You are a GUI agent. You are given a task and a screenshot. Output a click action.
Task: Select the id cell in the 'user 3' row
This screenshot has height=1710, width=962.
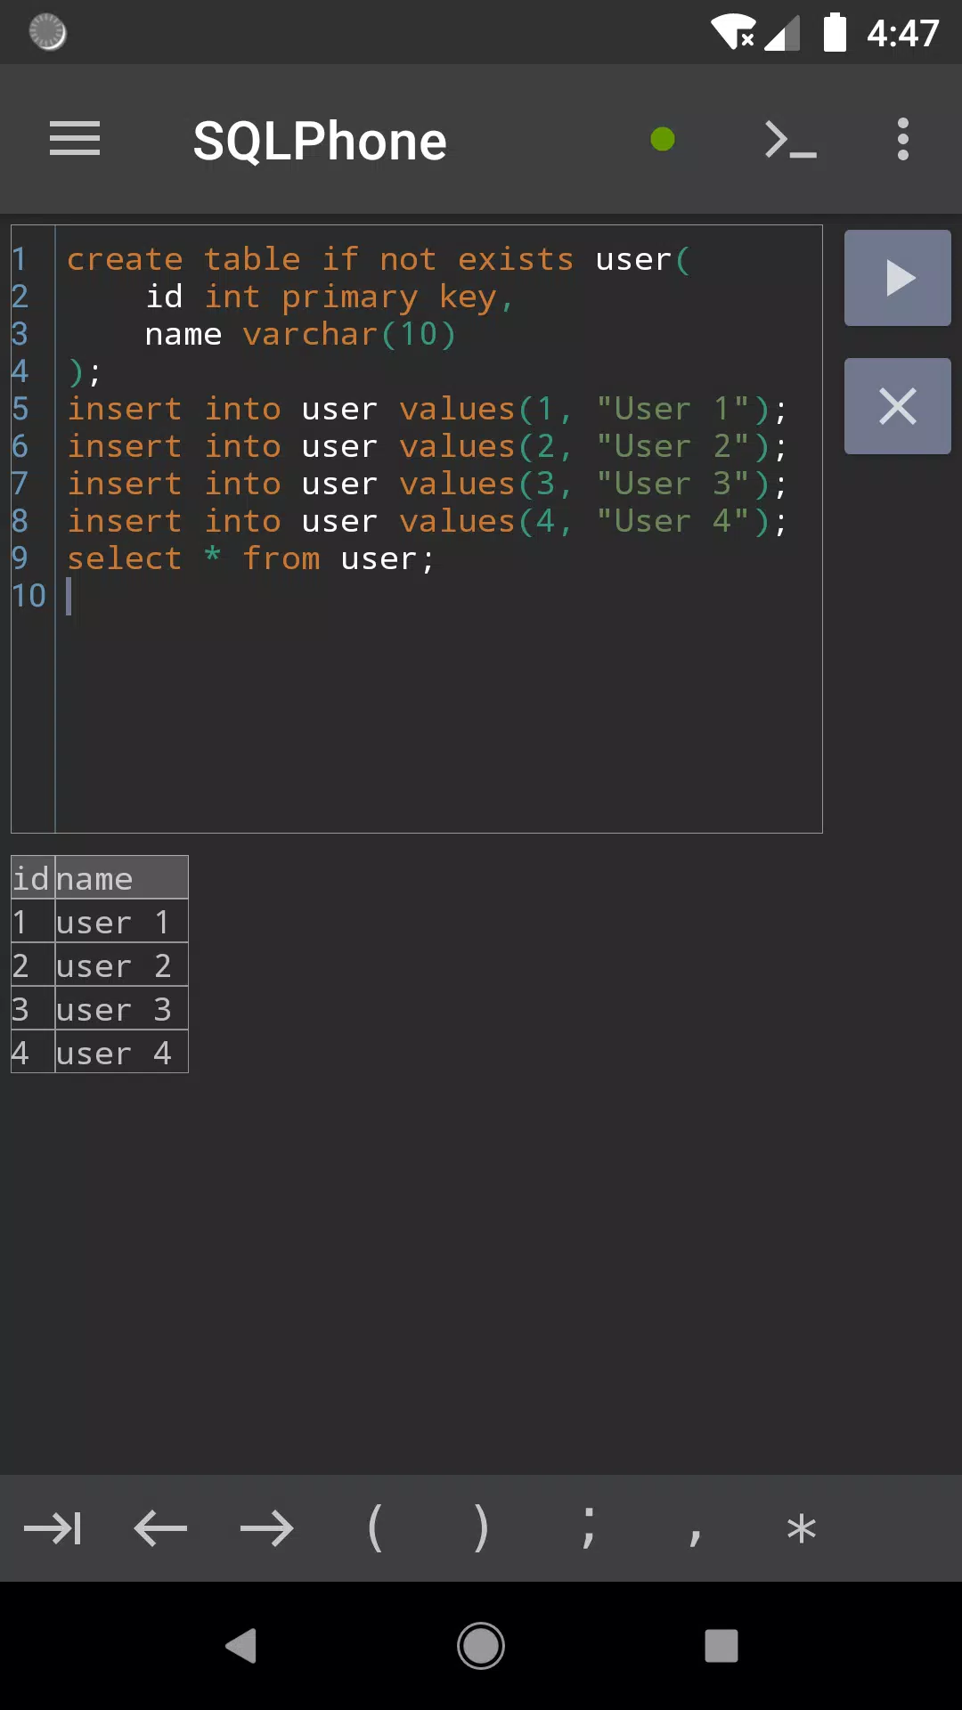point(33,1009)
